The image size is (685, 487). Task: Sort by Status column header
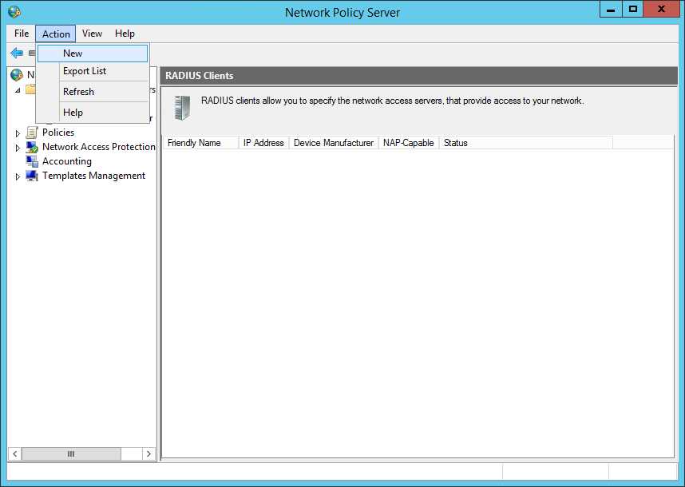(x=526, y=143)
